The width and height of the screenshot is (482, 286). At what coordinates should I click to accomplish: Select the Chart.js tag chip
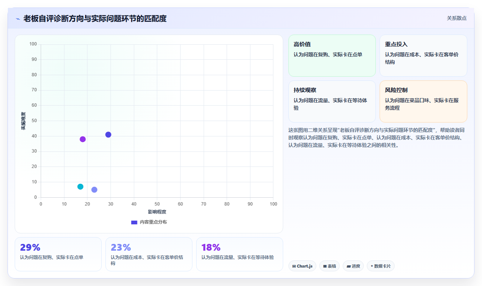[302, 266]
